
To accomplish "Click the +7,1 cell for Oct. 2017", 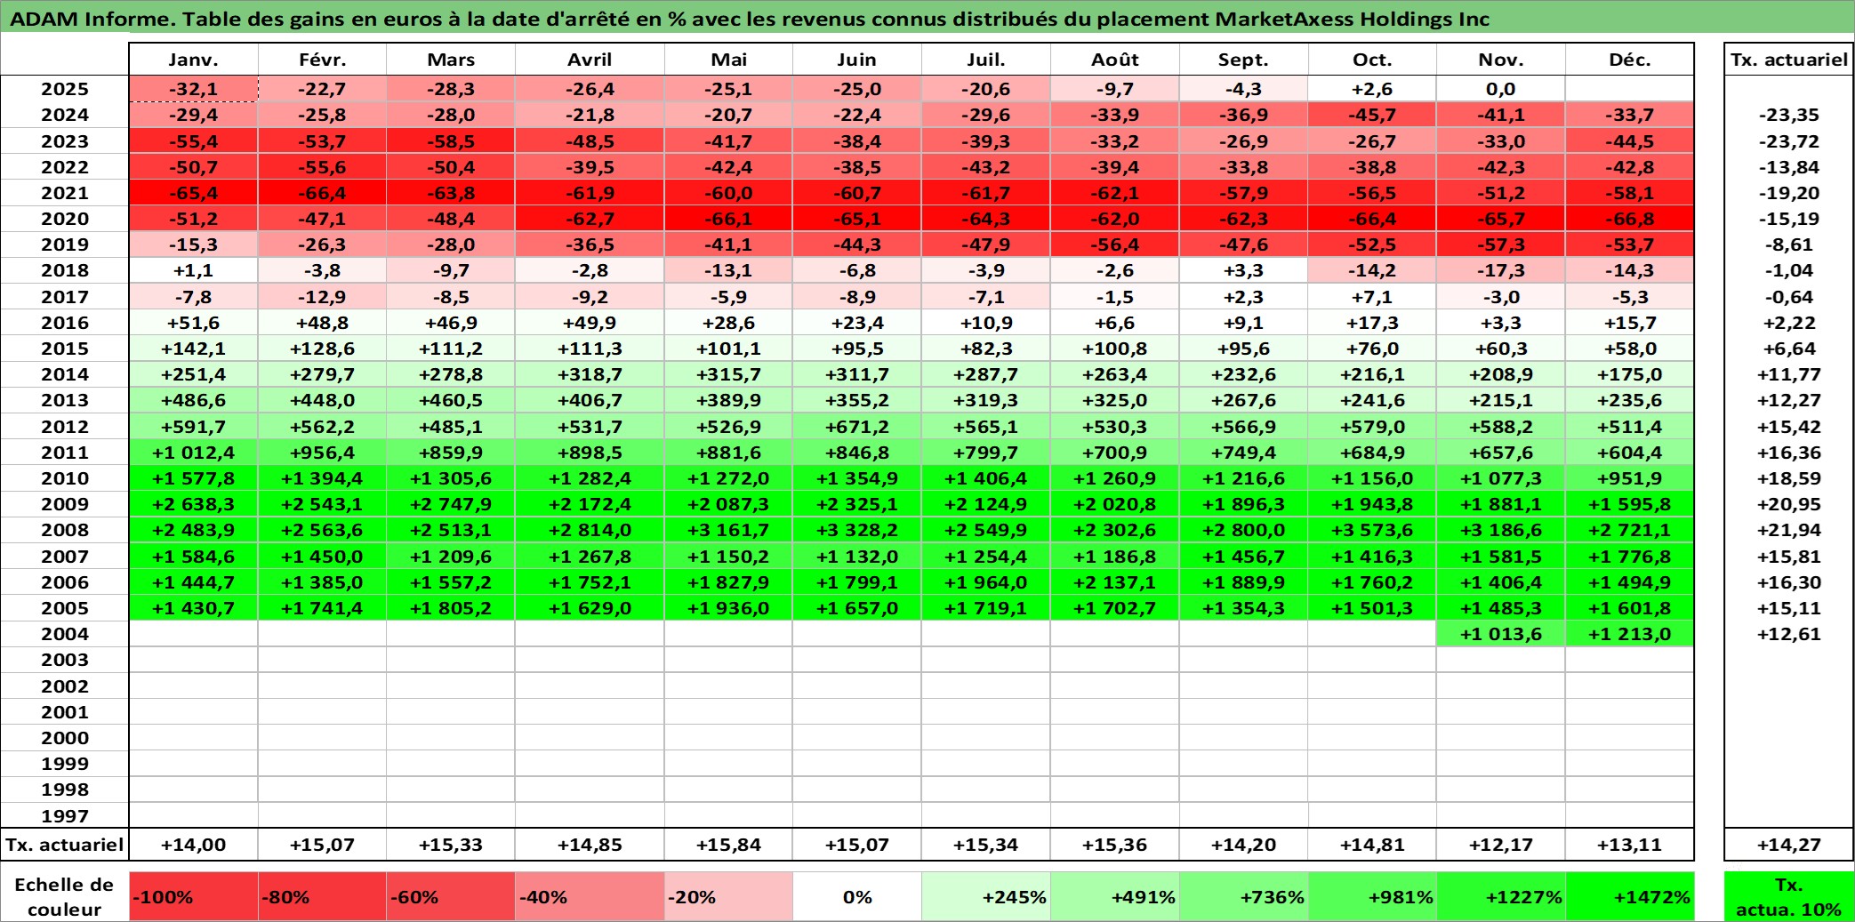I will tap(1372, 297).
